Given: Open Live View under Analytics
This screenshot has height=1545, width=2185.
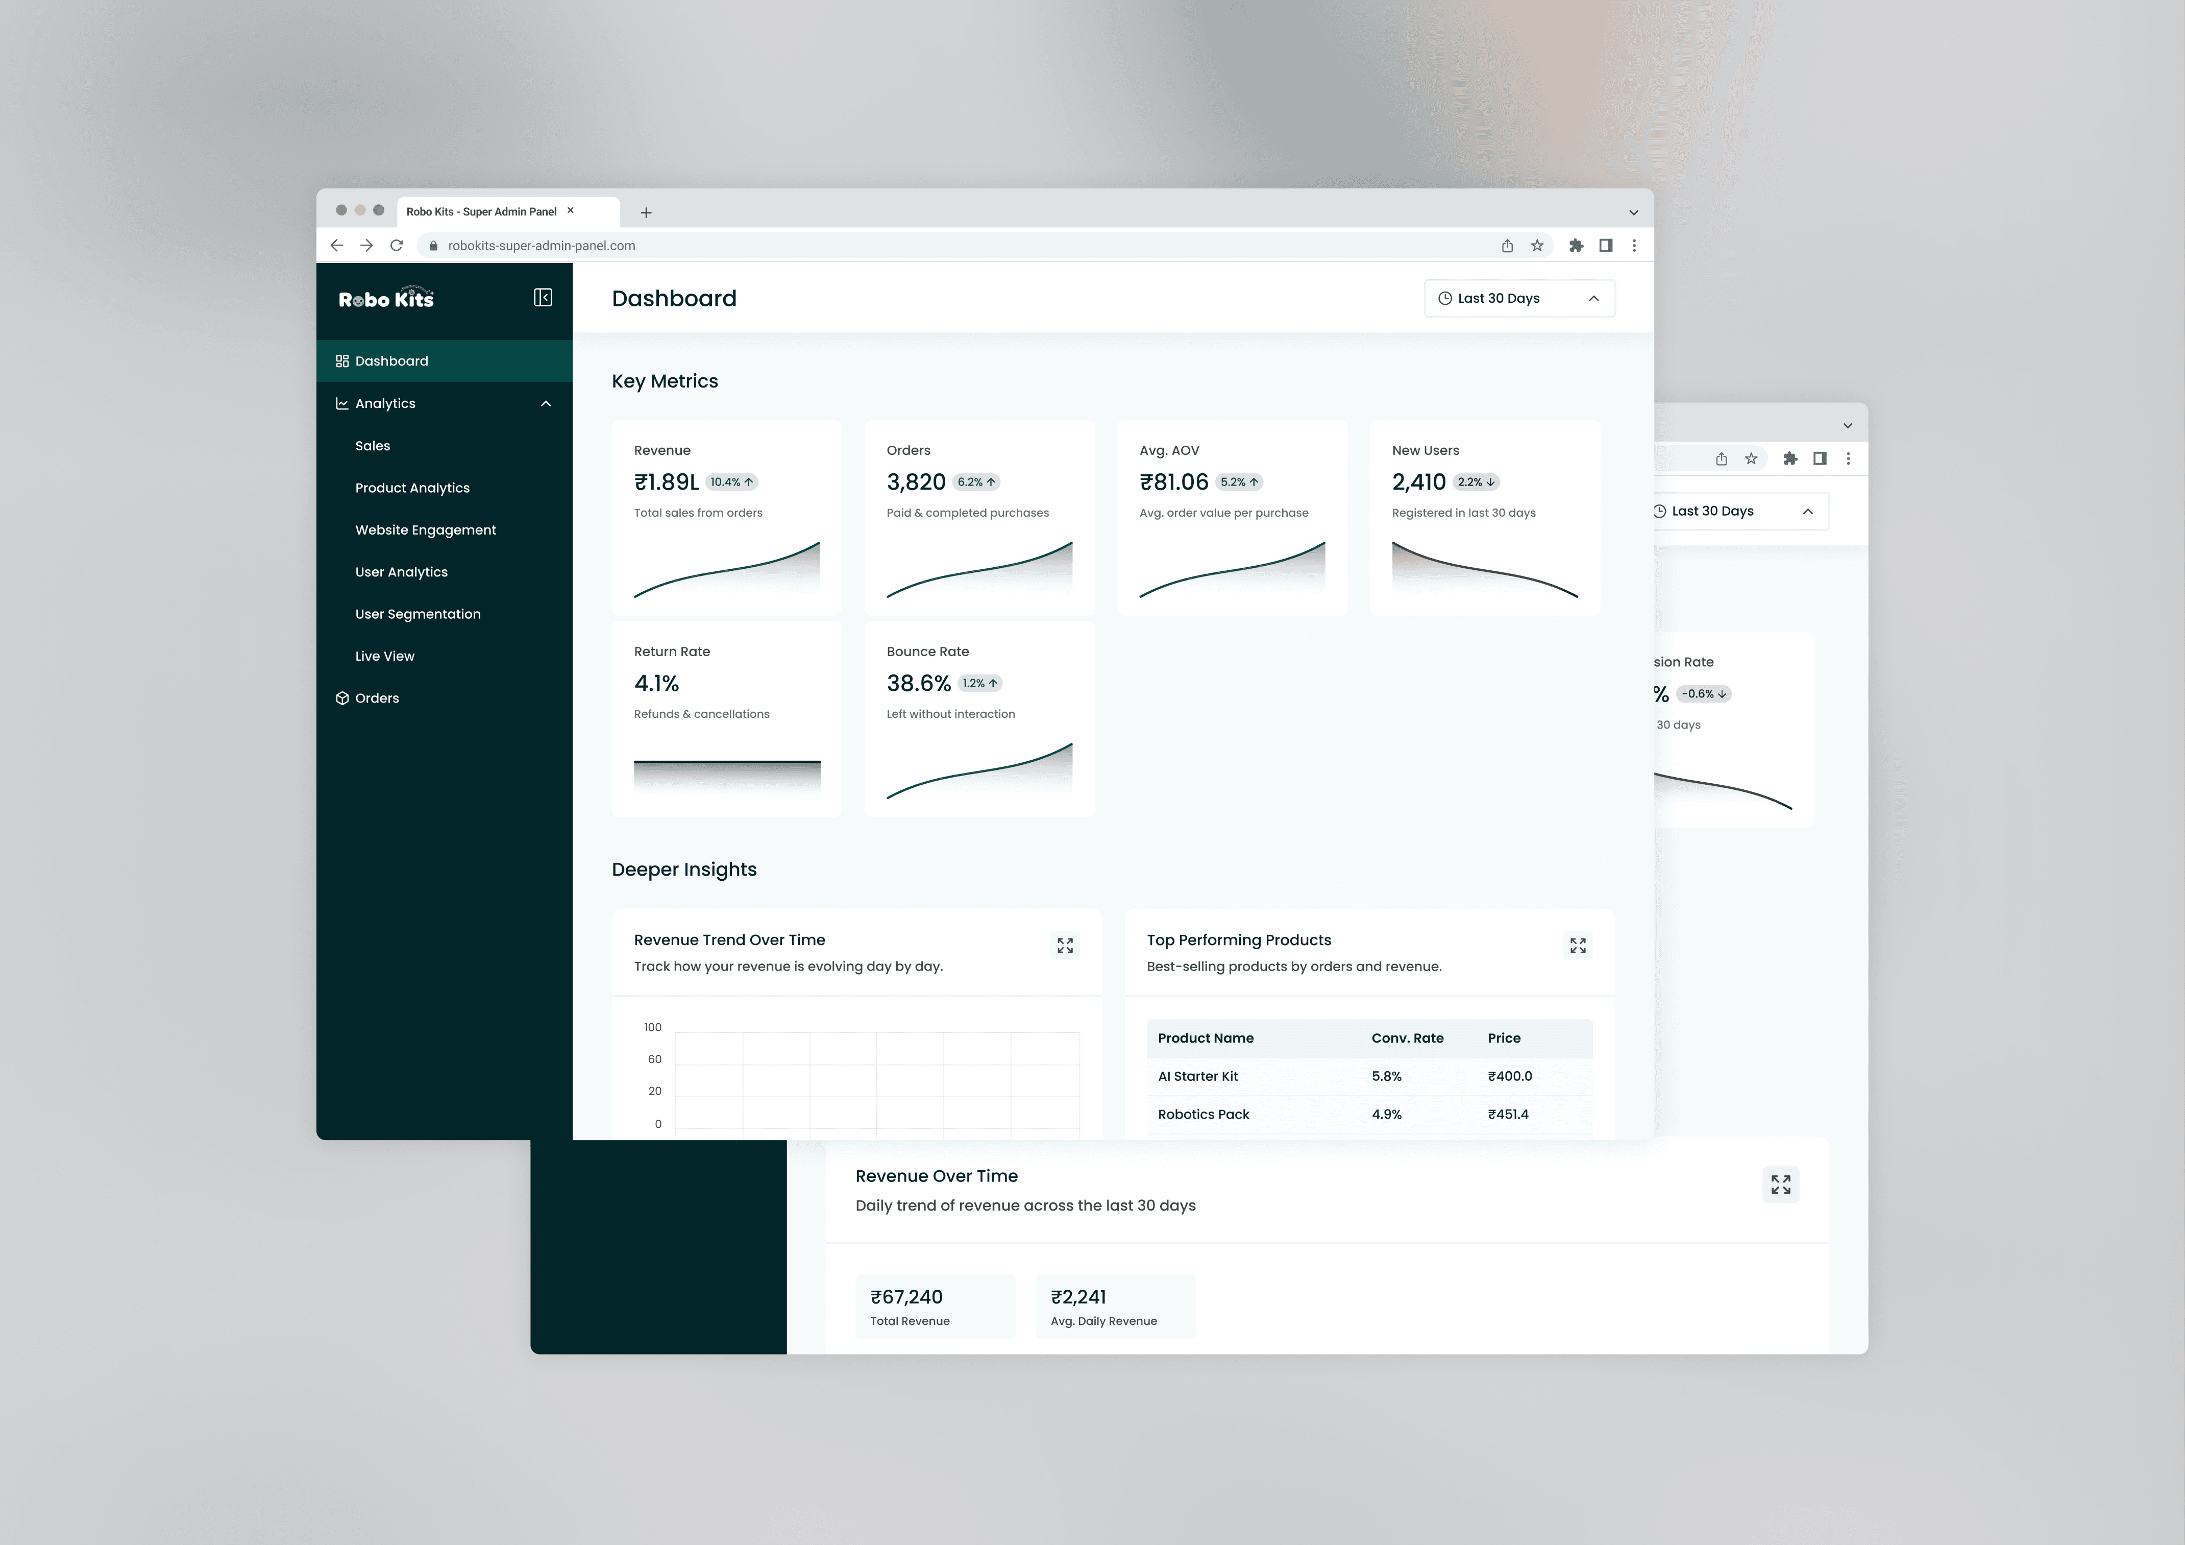Looking at the screenshot, I should pos(384,656).
